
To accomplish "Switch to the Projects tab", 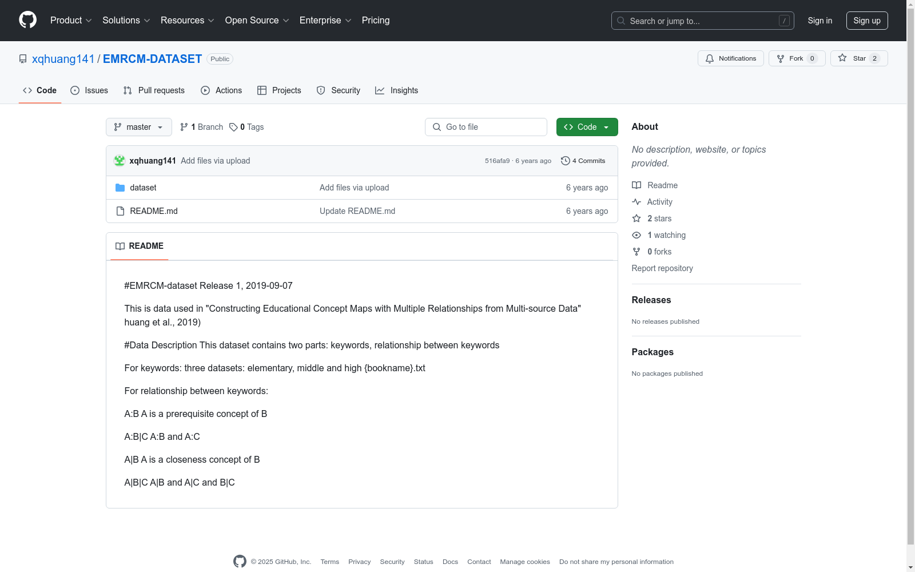I will (279, 90).
